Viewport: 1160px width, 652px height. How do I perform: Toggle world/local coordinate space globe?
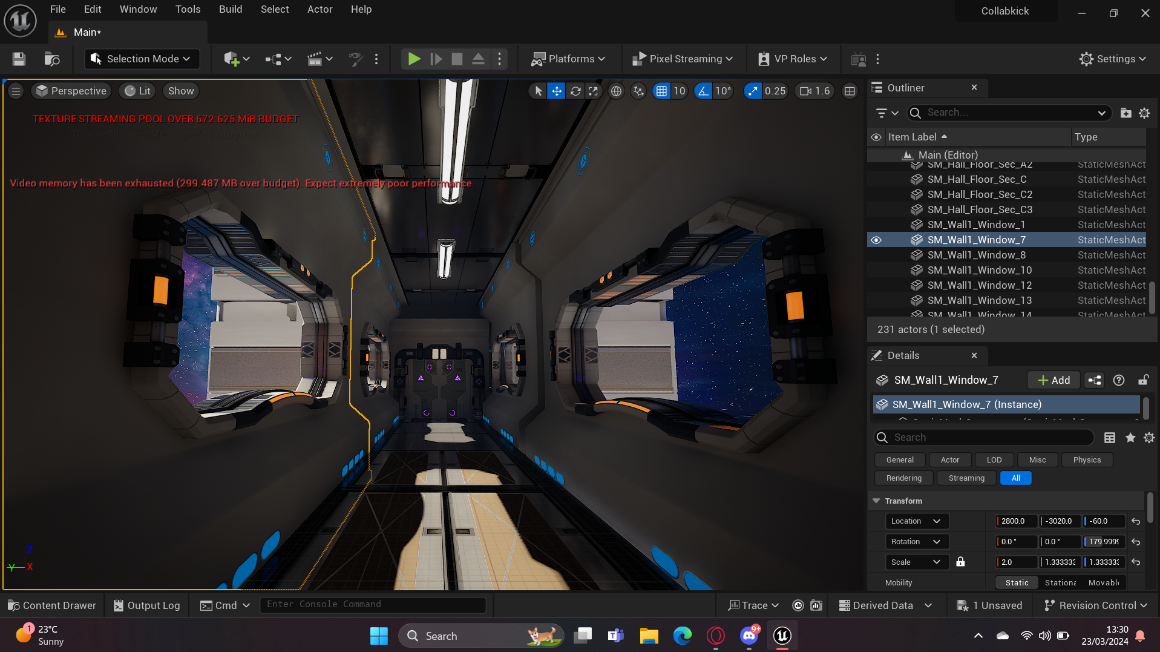616,91
